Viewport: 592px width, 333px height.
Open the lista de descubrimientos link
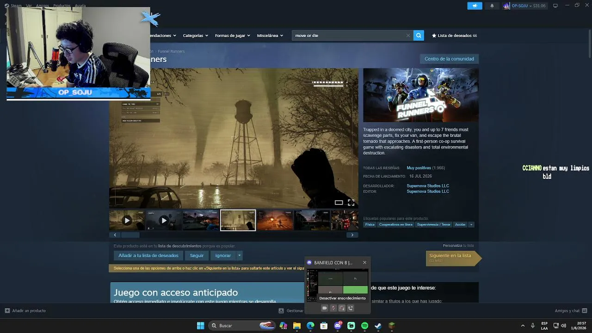(x=180, y=246)
